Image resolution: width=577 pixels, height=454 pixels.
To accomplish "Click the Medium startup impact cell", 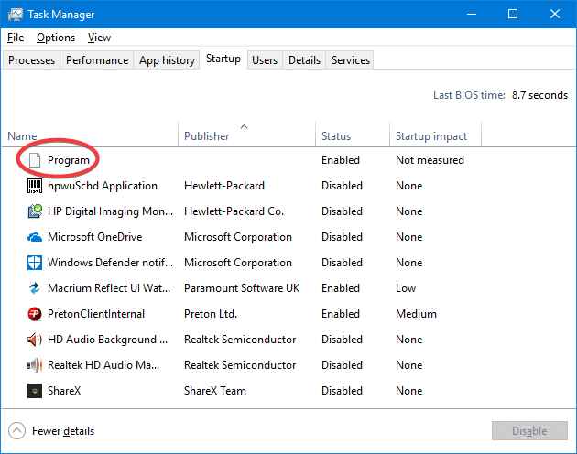I will pos(416,314).
